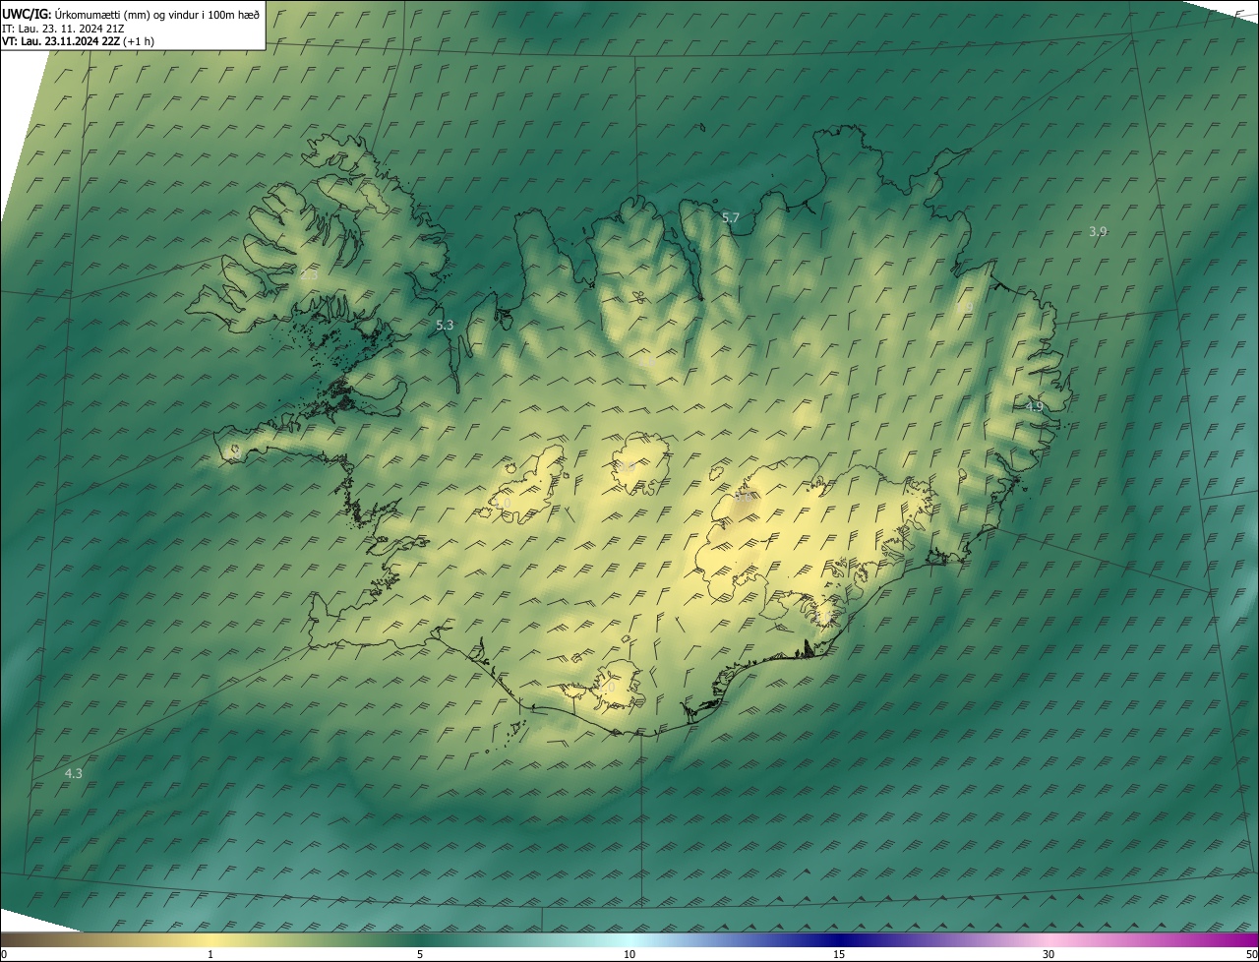1259x962 pixels.
Task: Click the 4.9 value in the East Fjords
Action: pos(1034,406)
